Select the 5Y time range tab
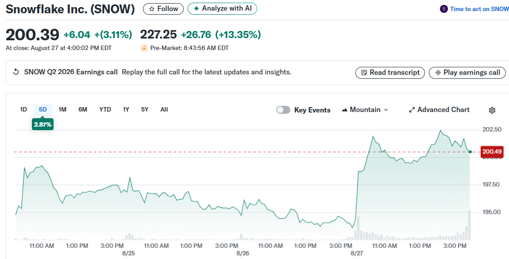This screenshot has height=259, width=509. (x=145, y=110)
